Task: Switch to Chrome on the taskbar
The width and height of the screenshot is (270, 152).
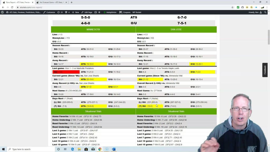Action: (x=100, y=149)
